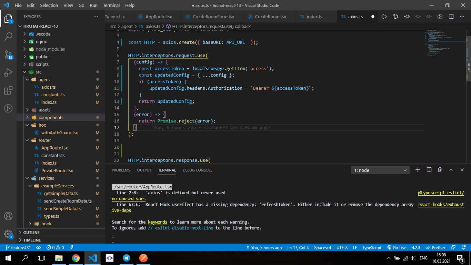
Task: Click the react-hooks/exhaustive-deps link
Action: (x=441, y=204)
